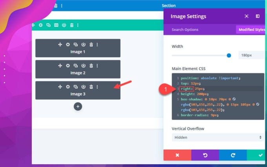
Task: Select the Image 3 module label
Action: (78, 94)
